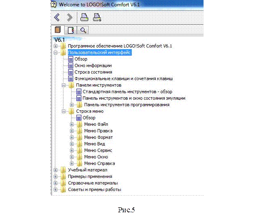The height and width of the screenshot is (216, 254).
Task: Select Меню Окно label
Action: (x=96, y=157)
